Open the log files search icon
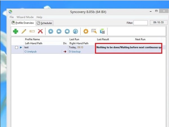 pos(94,31)
